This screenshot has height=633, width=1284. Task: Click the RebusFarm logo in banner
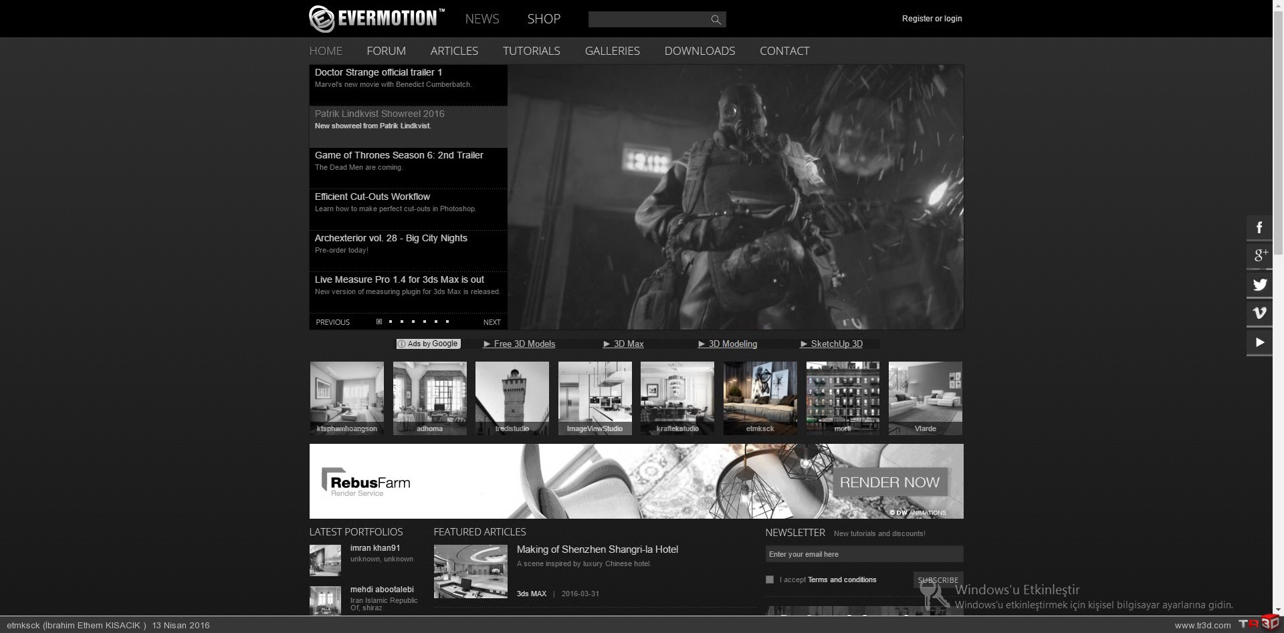[x=366, y=482]
